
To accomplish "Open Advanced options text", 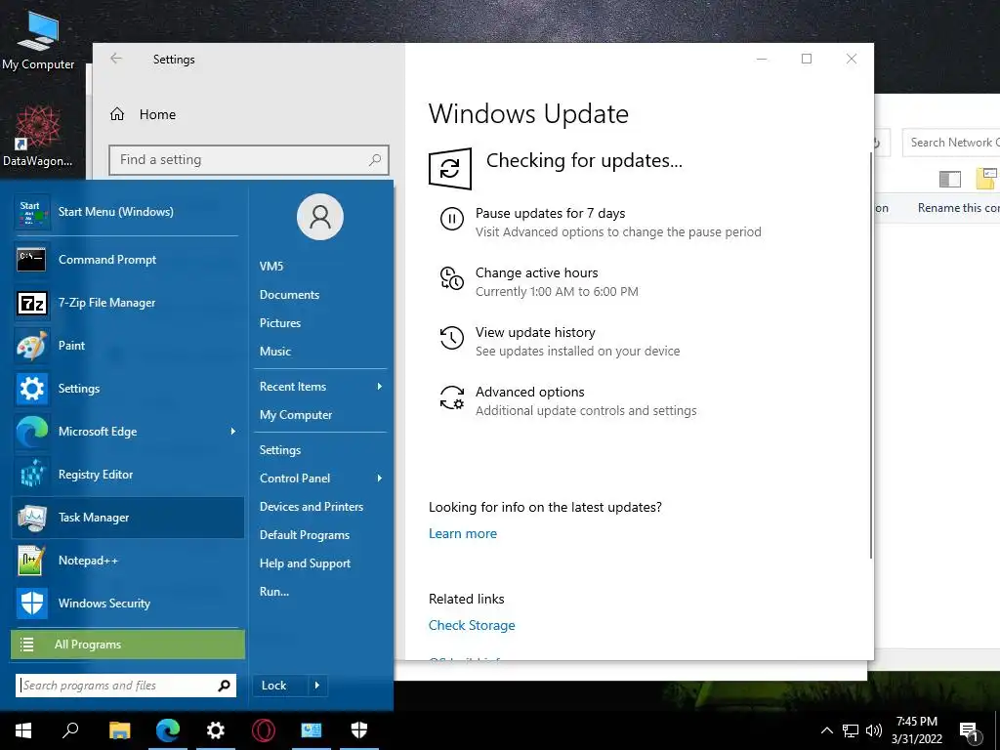I will tap(529, 393).
